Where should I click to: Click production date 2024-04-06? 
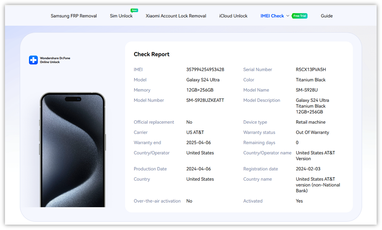click(199, 169)
